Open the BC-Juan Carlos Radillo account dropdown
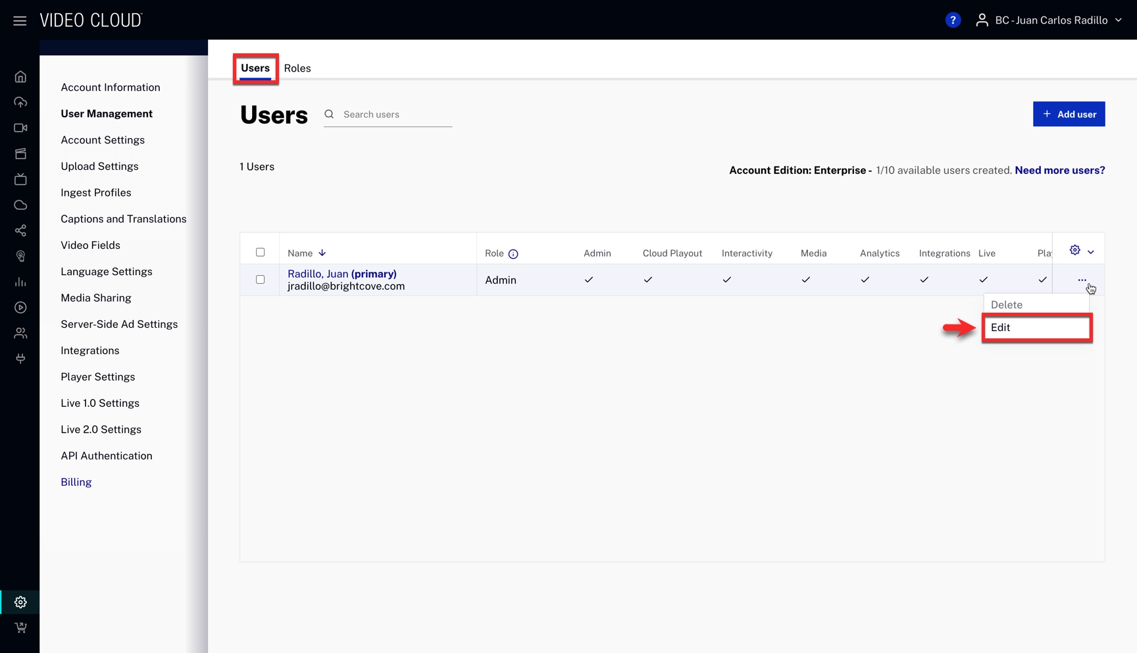 click(x=1050, y=20)
